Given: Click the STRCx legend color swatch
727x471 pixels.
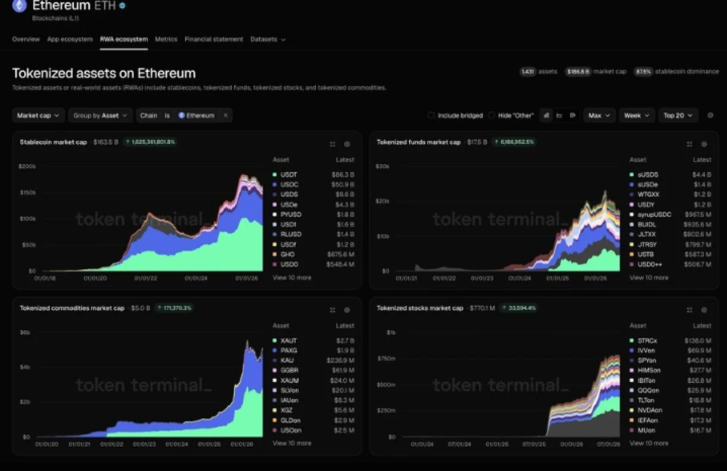Looking at the screenshot, I should [x=632, y=341].
